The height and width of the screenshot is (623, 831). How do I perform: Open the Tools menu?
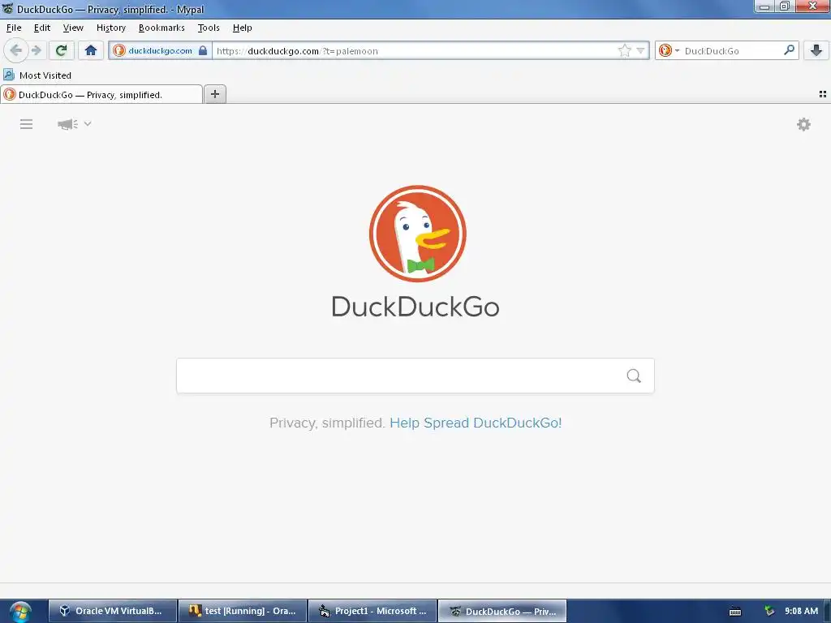coord(209,28)
